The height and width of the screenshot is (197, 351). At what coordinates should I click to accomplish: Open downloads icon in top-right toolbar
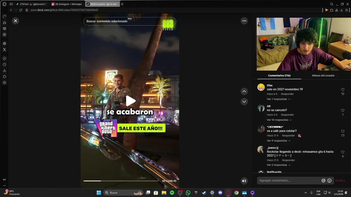(x=341, y=10)
